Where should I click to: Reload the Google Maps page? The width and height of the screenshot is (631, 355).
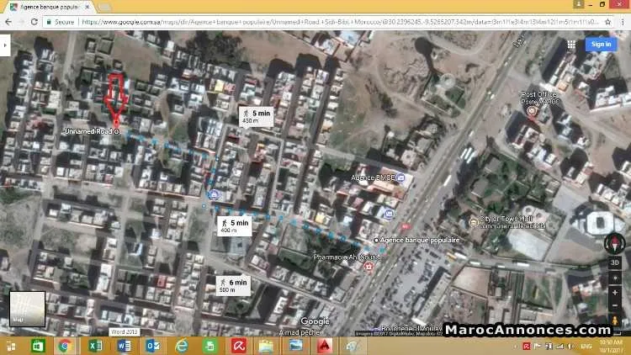click(x=34, y=22)
